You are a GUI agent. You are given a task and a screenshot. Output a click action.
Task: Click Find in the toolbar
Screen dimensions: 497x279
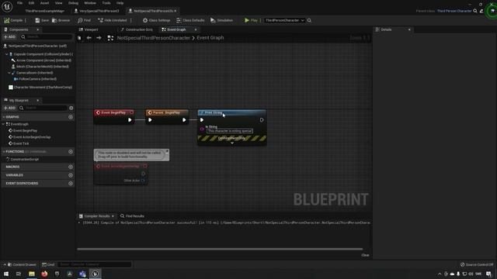tap(85, 20)
